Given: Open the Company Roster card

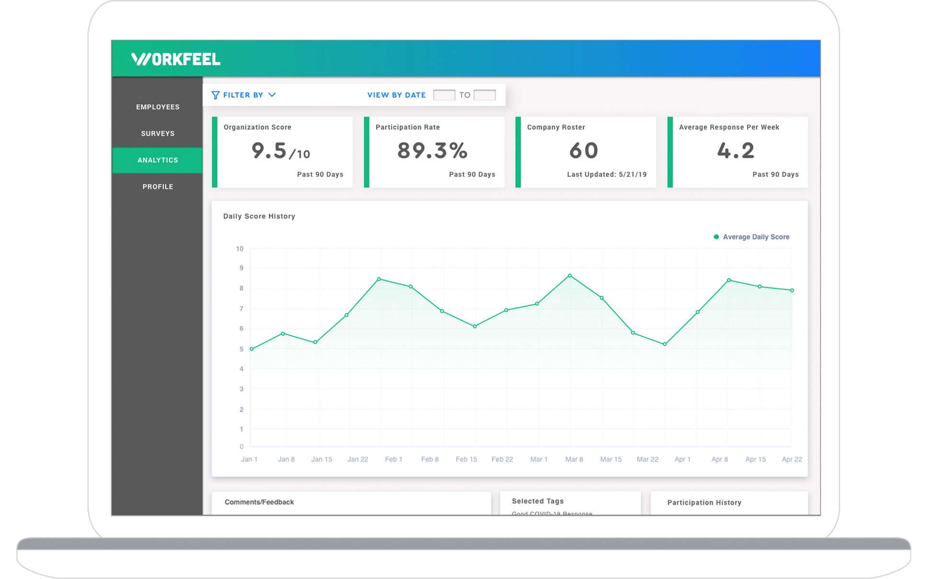Looking at the screenshot, I should click(586, 152).
